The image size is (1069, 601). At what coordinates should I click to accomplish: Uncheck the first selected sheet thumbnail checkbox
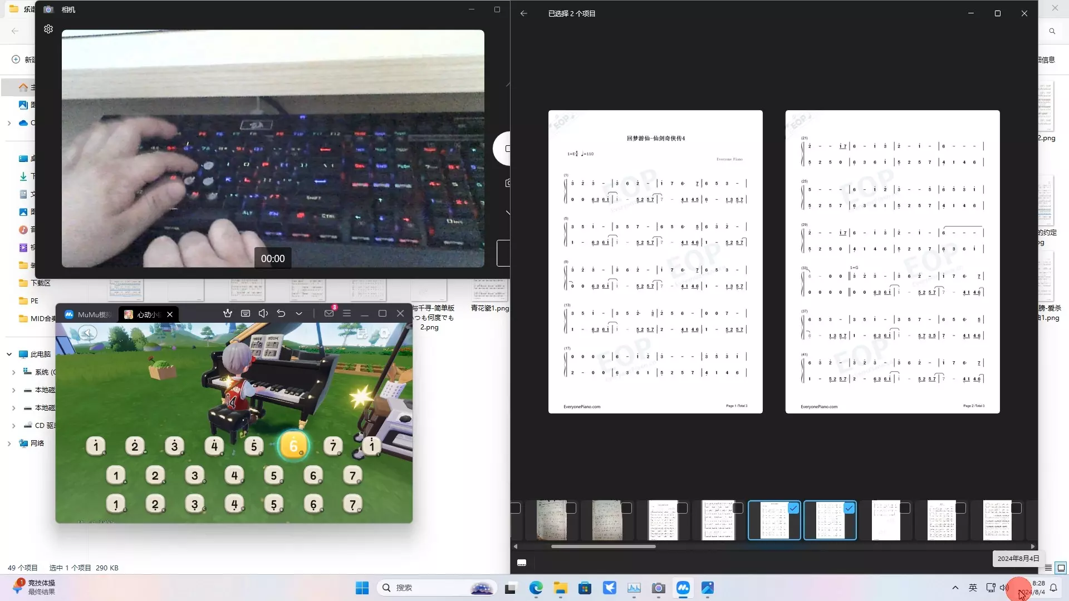tap(793, 508)
